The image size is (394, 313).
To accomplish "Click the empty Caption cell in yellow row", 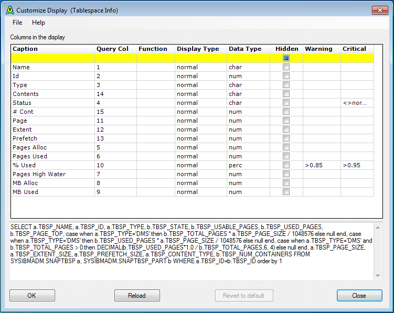I will click(53, 58).
